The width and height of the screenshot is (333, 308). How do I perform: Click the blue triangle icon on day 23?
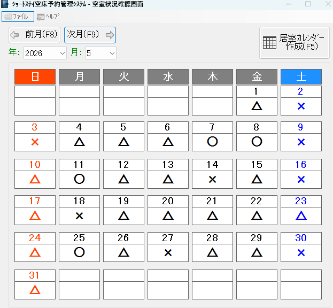point(301,215)
